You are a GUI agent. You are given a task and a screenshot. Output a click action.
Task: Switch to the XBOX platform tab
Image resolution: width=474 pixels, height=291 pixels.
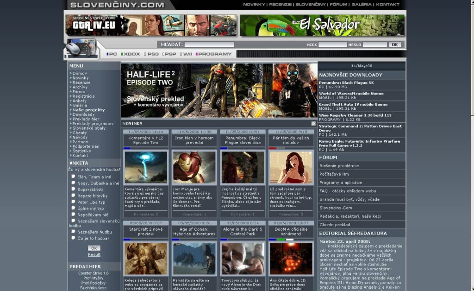click(130, 54)
